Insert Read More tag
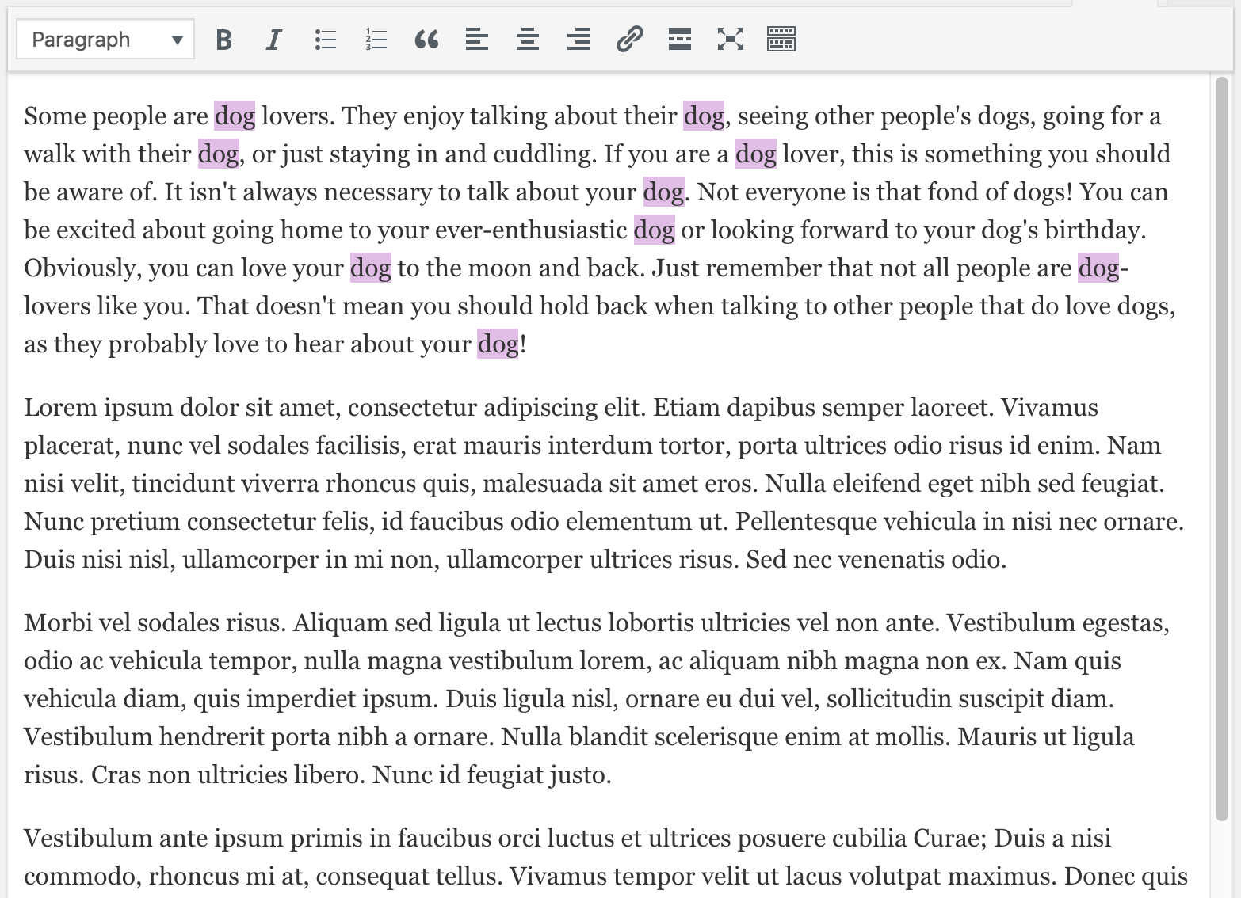This screenshot has height=898, width=1241. pyautogui.click(x=680, y=40)
